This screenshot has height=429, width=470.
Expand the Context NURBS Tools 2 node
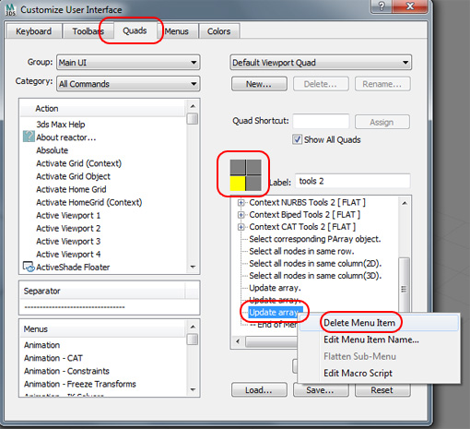(241, 203)
